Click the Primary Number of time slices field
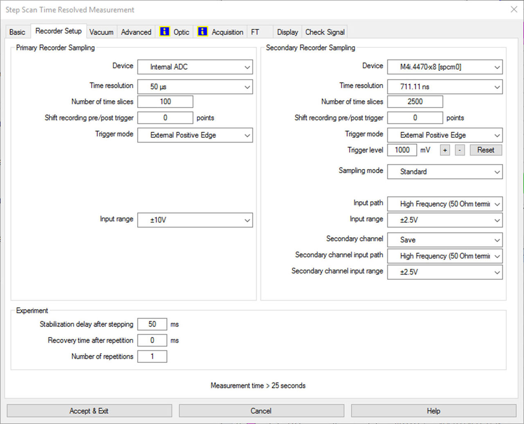The image size is (524, 424). click(165, 102)
